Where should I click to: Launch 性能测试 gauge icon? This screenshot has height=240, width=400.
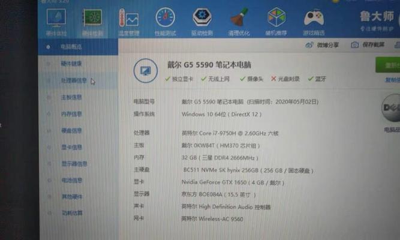click(x=166, y=17)
